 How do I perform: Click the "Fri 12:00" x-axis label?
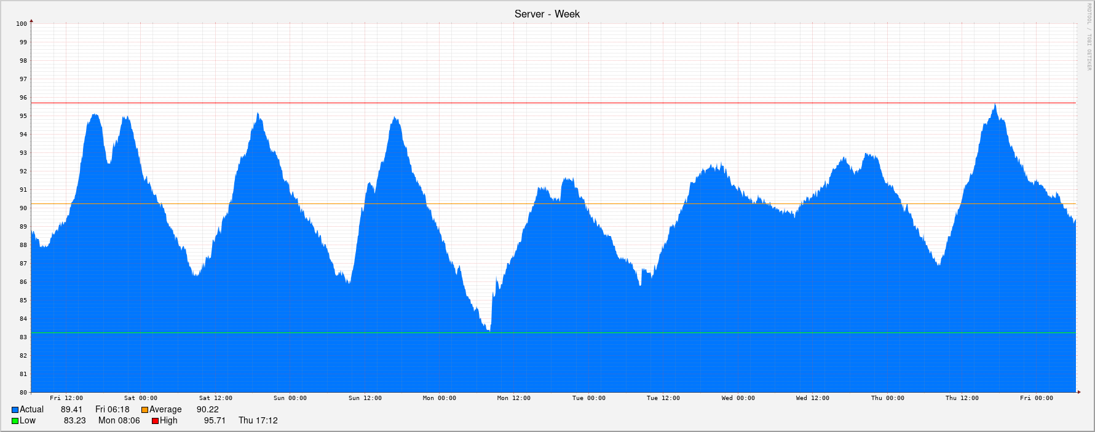click(x=66, y=398)
